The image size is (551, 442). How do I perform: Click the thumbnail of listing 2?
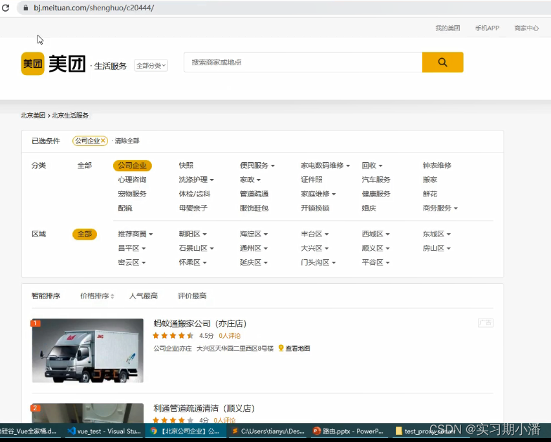click(x=87, y=413)
